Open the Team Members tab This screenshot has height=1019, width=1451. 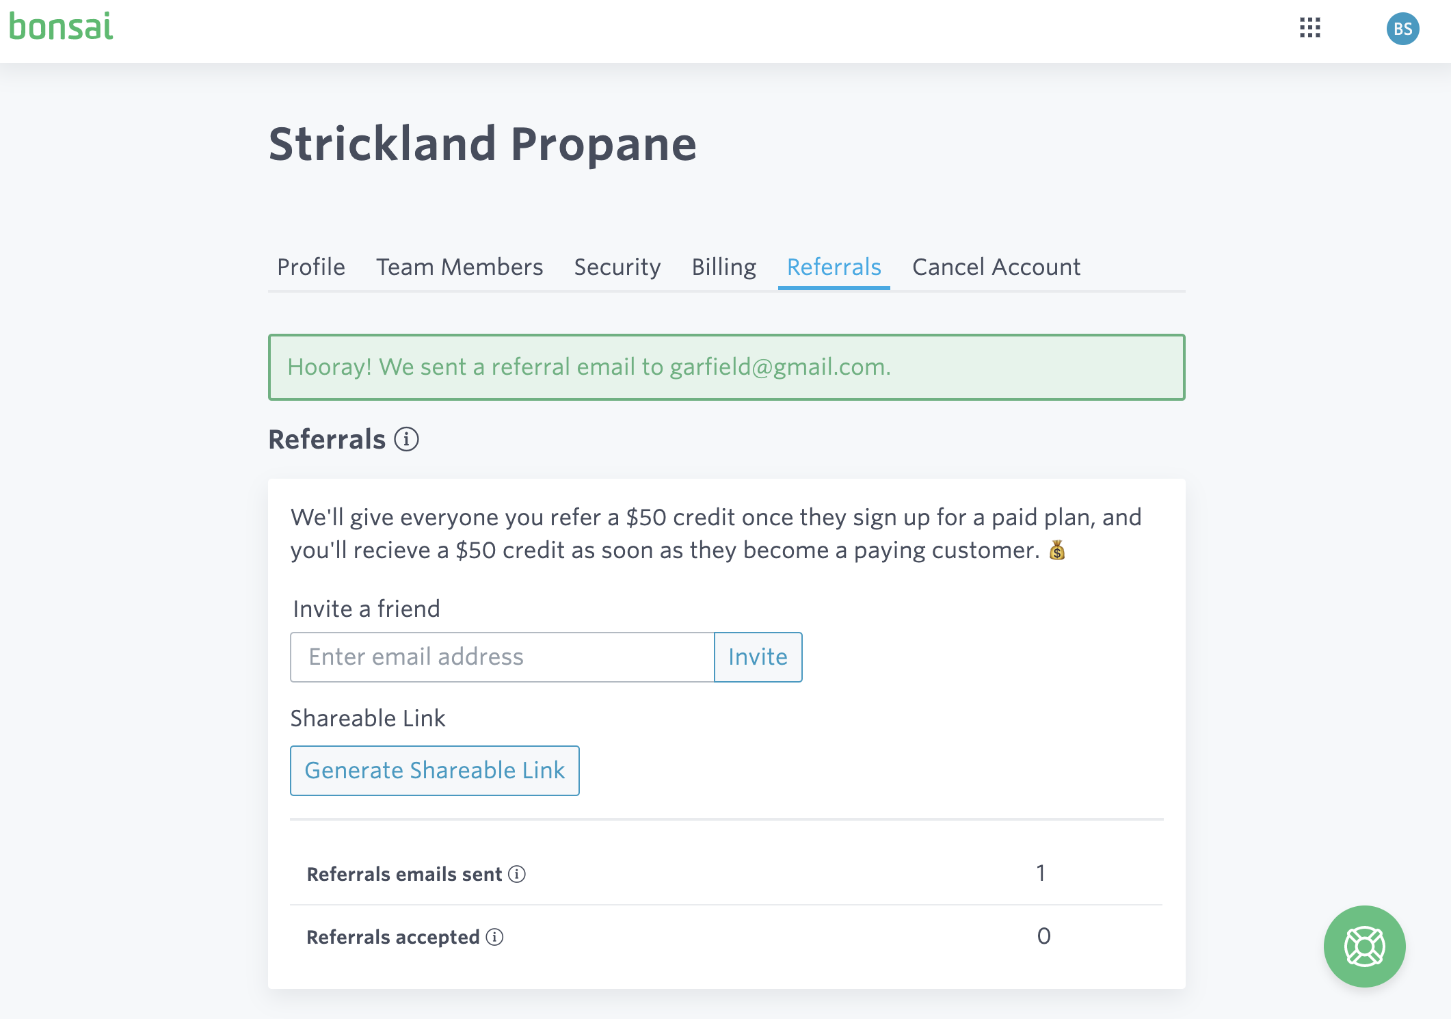[x=460, y=267]
